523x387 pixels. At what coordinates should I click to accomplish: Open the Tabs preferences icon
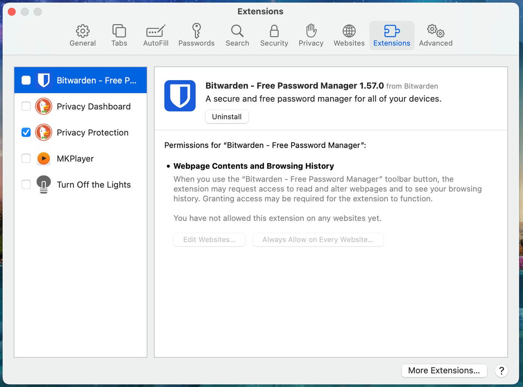pyautogui.click(x=119, y=31)
